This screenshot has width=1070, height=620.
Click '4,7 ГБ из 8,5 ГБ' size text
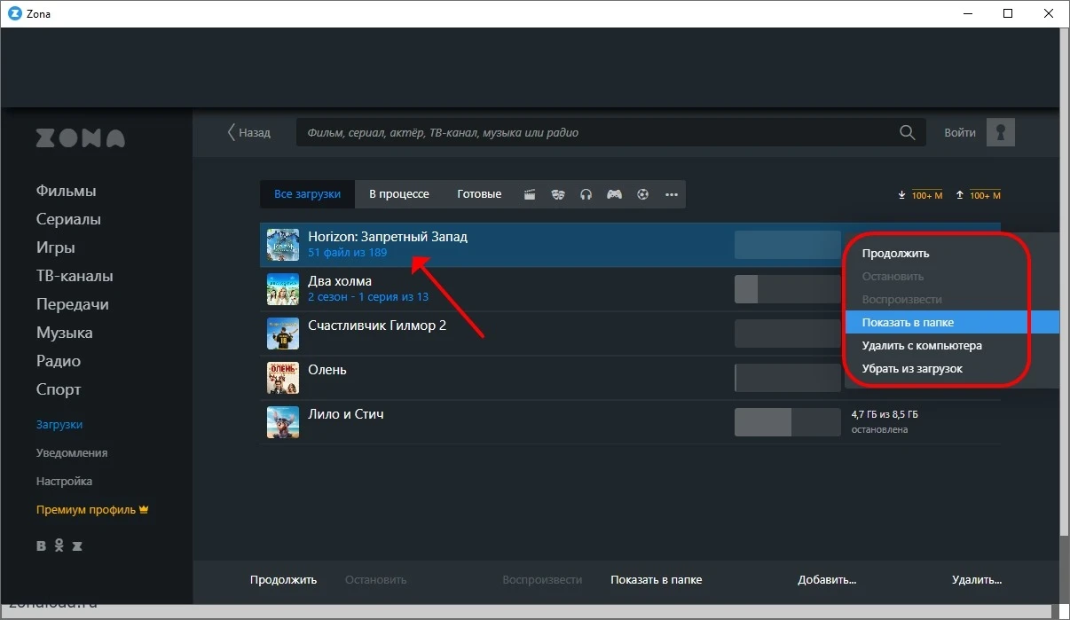[x=885, y=414]
